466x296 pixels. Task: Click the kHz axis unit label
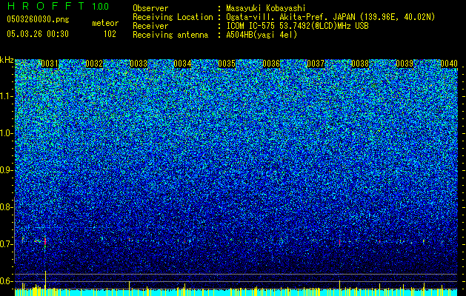[7, 60]
